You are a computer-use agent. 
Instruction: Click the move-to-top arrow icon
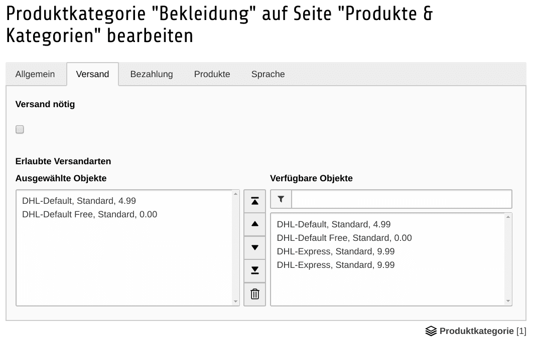pyautogui.click(x=255, y=201)
